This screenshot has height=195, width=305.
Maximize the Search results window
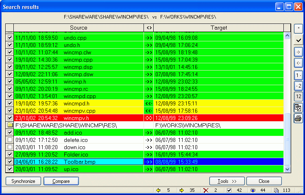tap(289, 7)
